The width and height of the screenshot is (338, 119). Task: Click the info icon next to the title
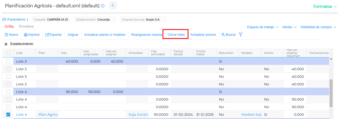coord(103,6)
